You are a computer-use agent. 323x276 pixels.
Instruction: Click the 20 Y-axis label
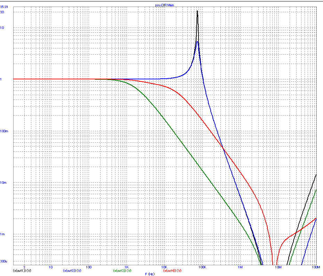(2, 12)
